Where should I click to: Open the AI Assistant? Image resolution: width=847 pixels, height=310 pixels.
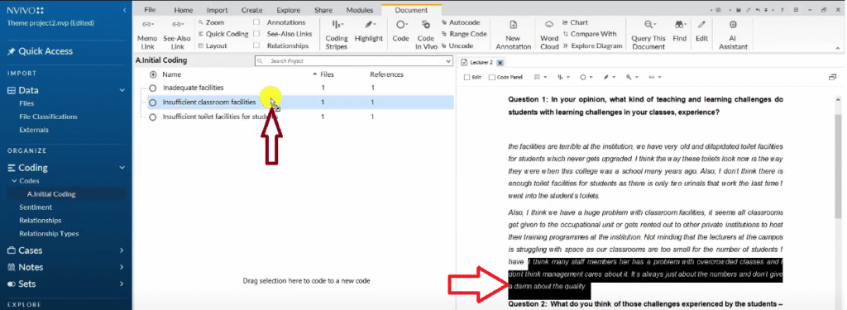(x=733, y=35)
